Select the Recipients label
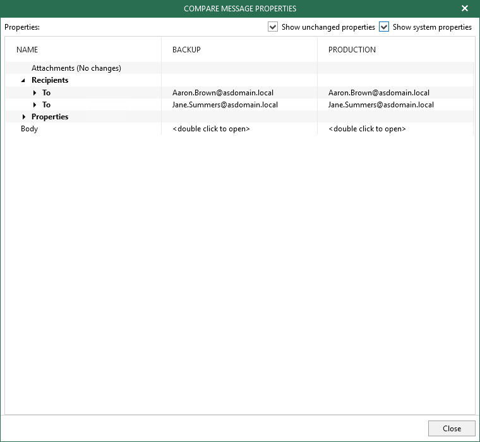 click(50, 80)
